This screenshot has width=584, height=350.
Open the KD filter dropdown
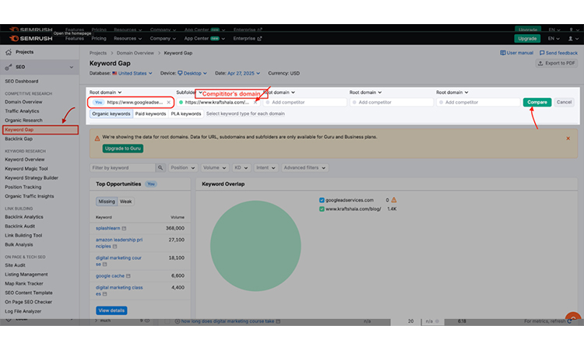coord(241,168)
